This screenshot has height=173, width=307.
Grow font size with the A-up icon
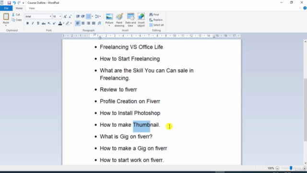point(65,16)
